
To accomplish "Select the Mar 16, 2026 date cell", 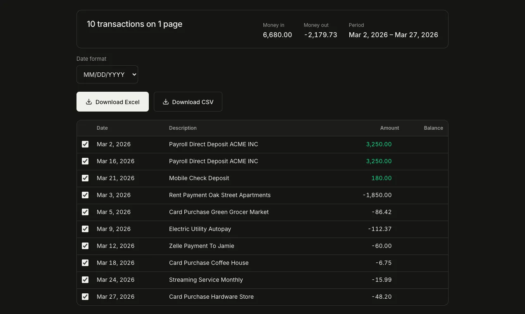I will point(115,161).
